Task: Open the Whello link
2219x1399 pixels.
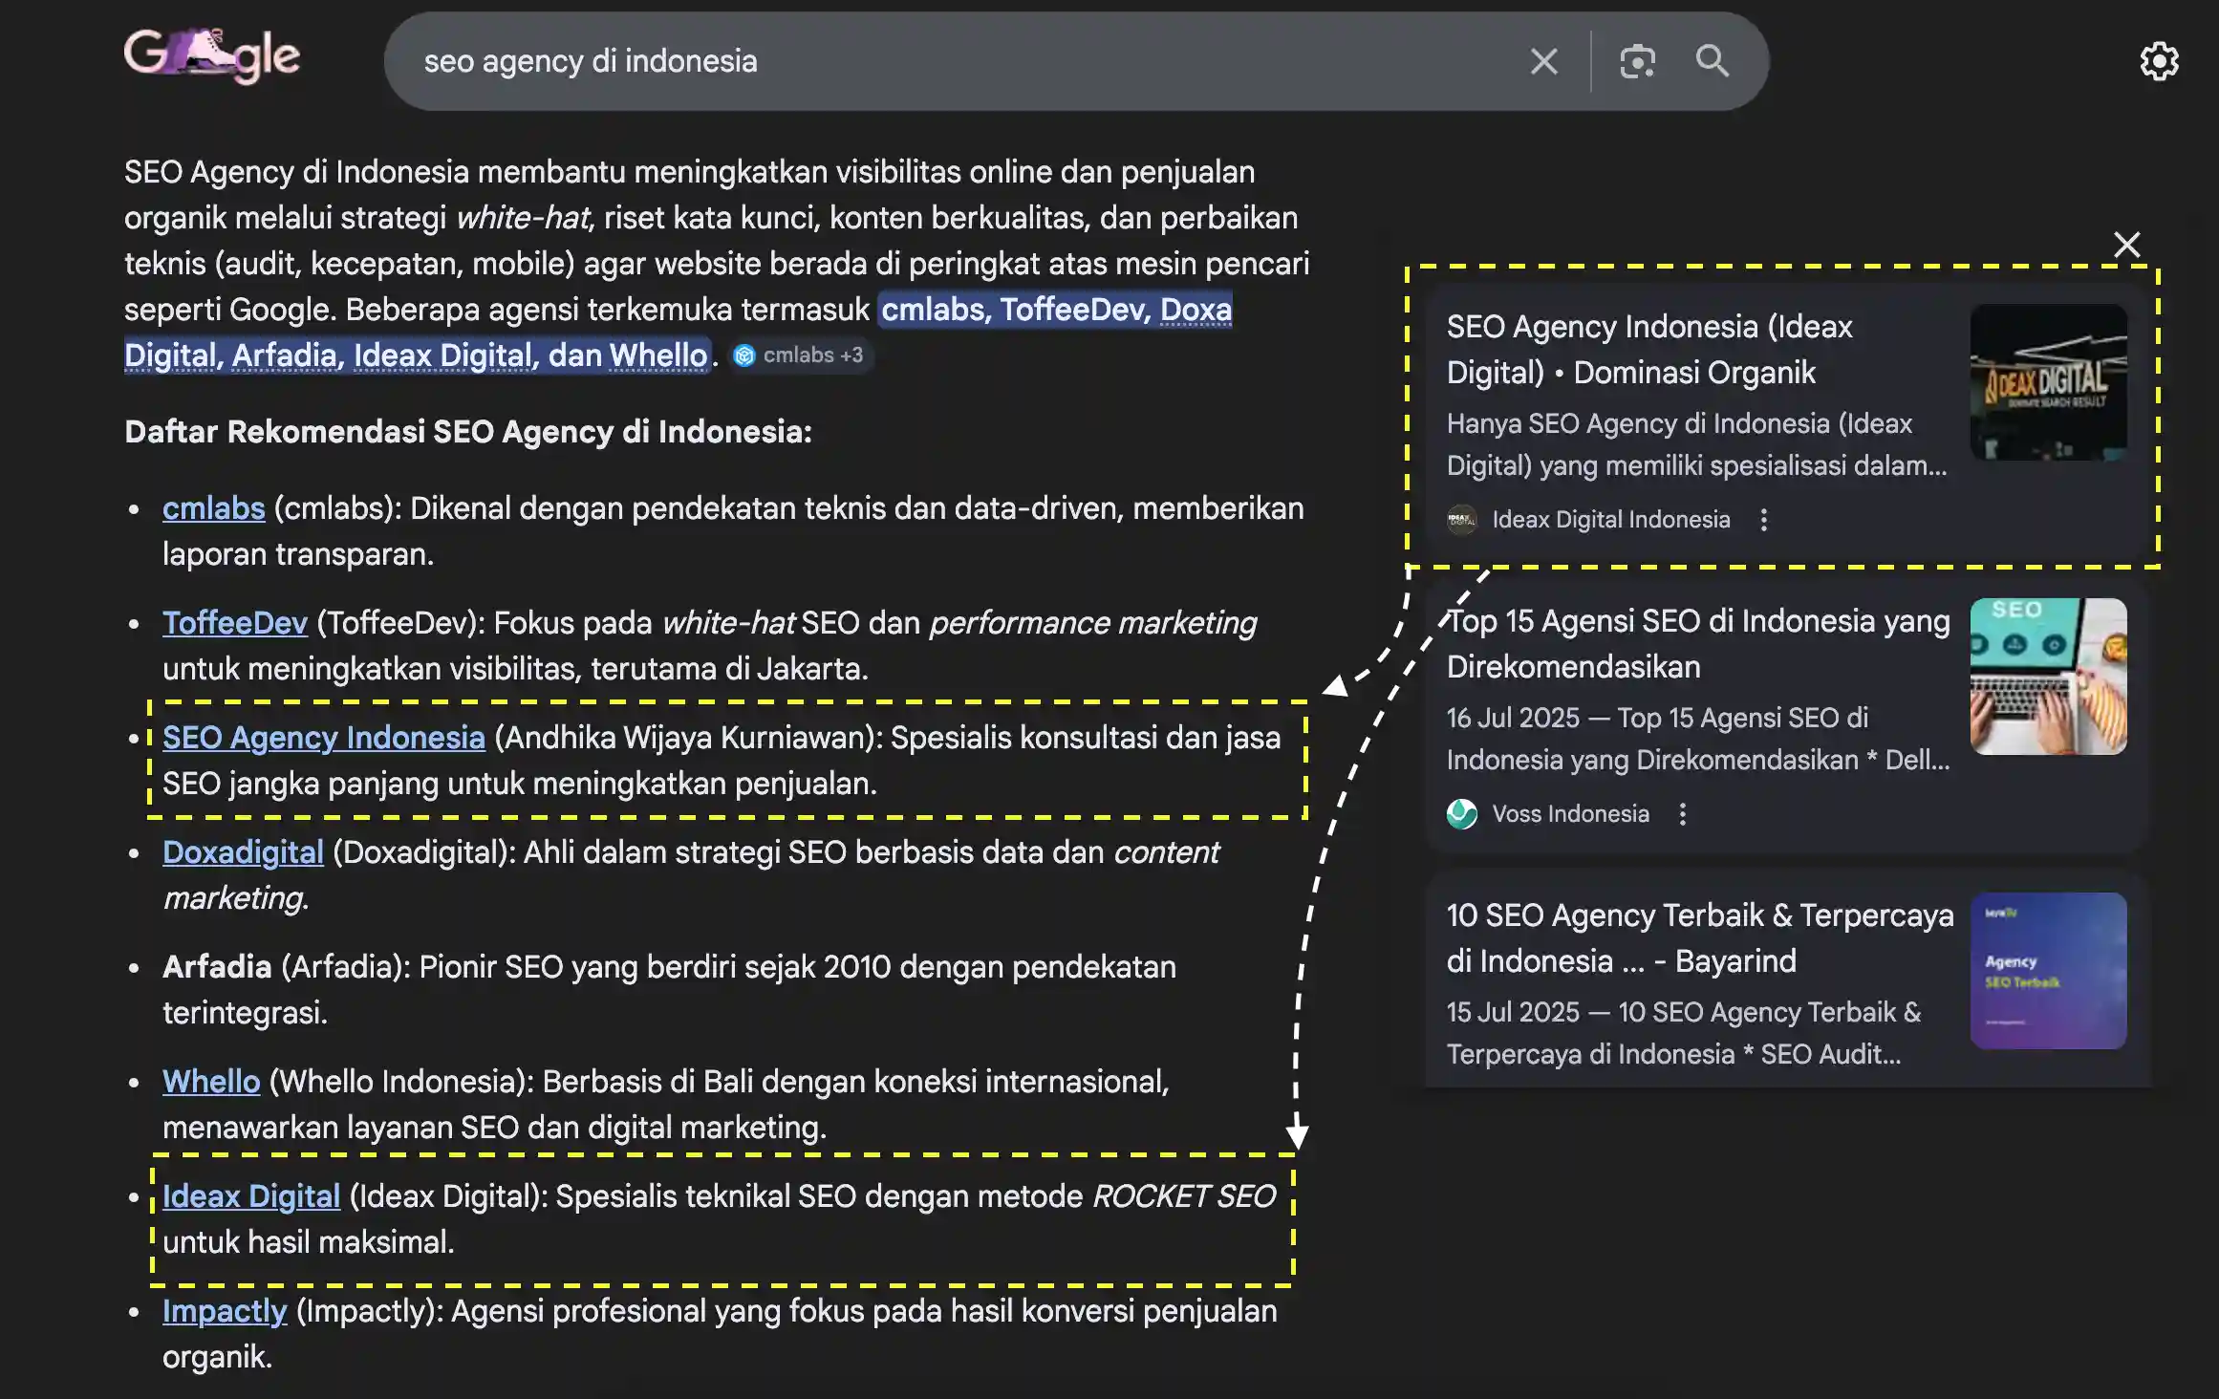Action: tap(210, 1082)
